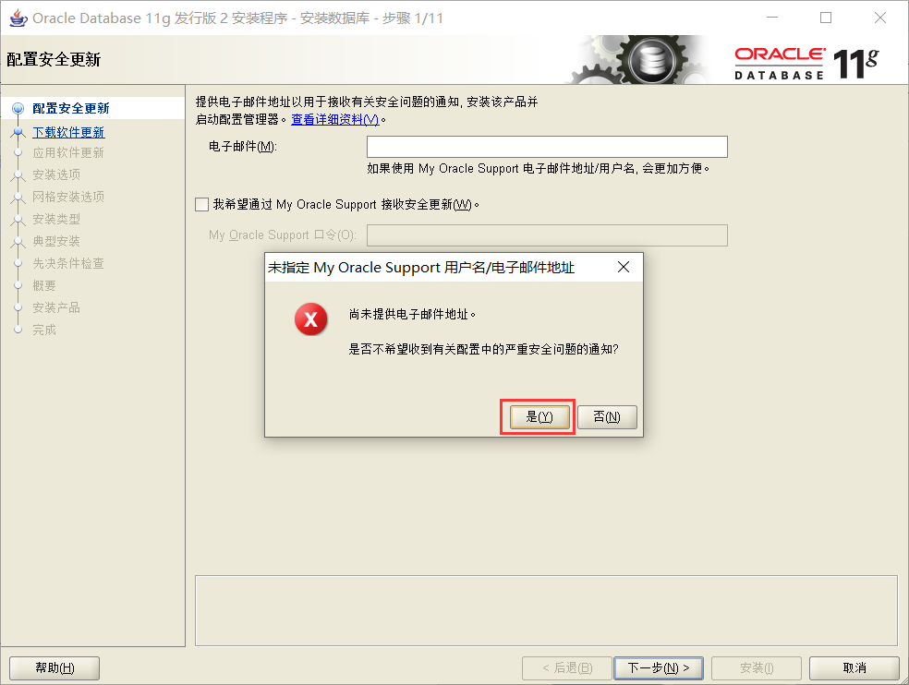The width and height of the screenshot is (909, 685).
Task: Click 安装选项 step in sidebar
Action: pyautogui.click(x=56, y=174)
